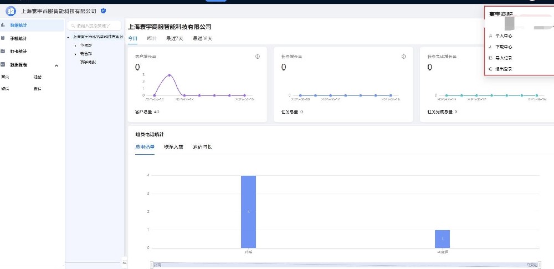Viewport: 554px width, 269px height.
Task: Click the 退出登录 logout icon
Action: pos(490,69)
